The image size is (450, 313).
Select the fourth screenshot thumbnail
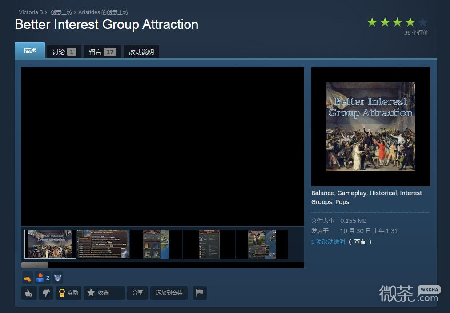[209, 244]
